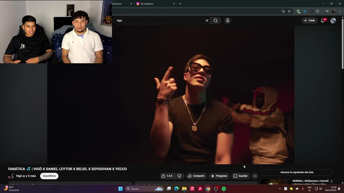Change ESP keyboard language
This screenshot has height=193, width=344.
[310, 189]
